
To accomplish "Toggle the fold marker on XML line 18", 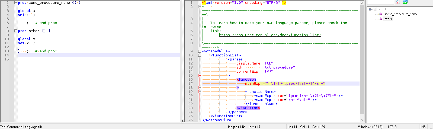I will pyautogui.click(x=200, y=88).
